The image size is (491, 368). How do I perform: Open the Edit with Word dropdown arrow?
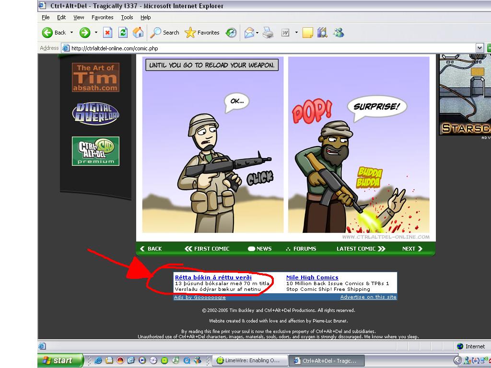click(x=296, y=33)
